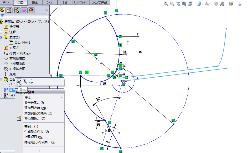
Task: Collapse the 实体(1) folder node
Action: pyautogui.click(x=2, y=37)
